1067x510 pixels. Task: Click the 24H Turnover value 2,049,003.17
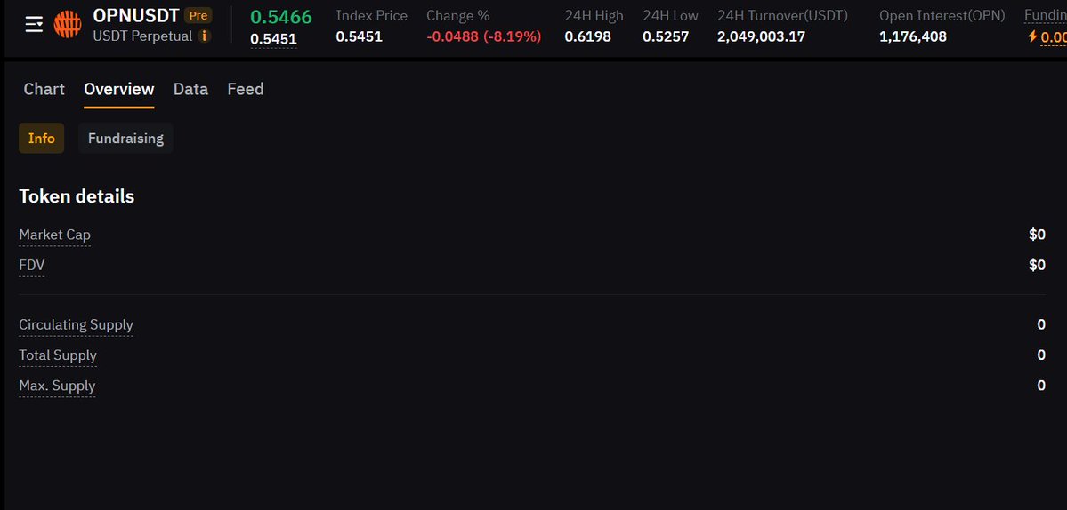(x=762, y=36)
